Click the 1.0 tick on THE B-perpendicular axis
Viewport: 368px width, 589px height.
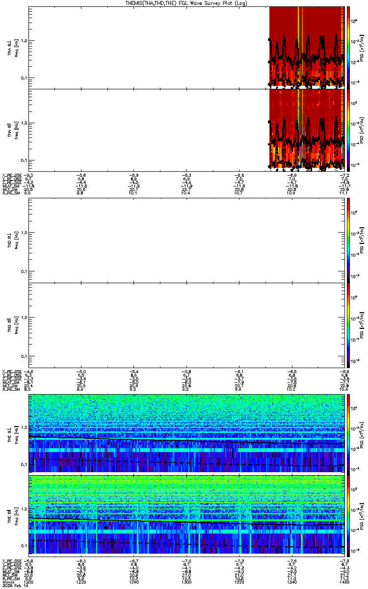(x=24, y=427)
